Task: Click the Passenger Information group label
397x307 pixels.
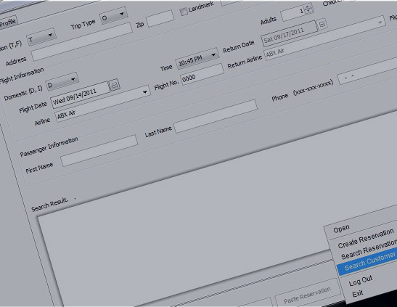Action: coord(49,147)
